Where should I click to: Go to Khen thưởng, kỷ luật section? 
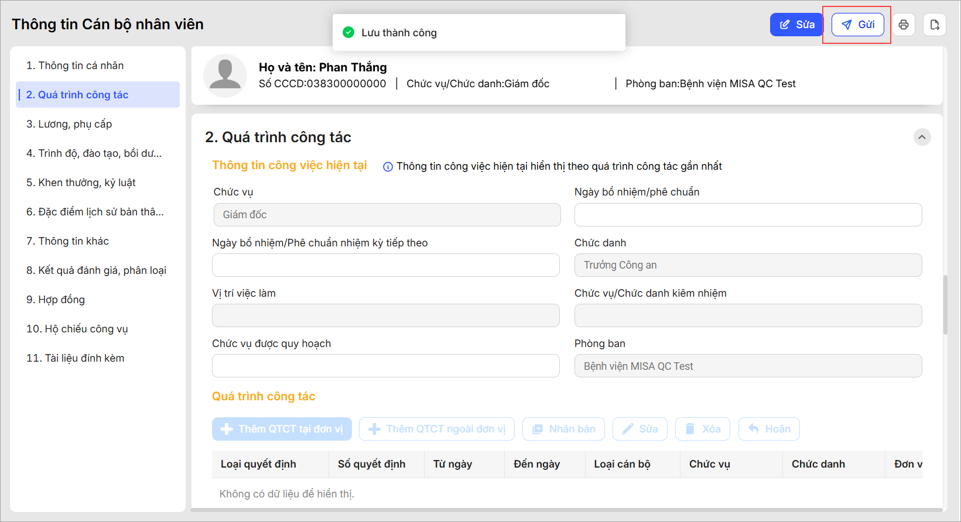pos(81,183)
